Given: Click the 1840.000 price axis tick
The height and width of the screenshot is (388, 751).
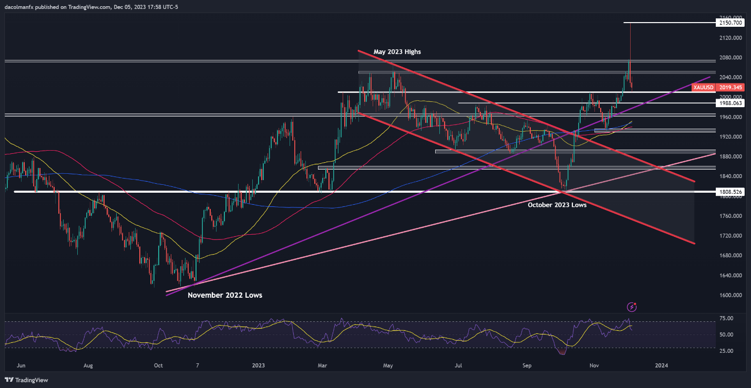Looking at the screenshot, I should pyautogui.click(x=731, y=176).
